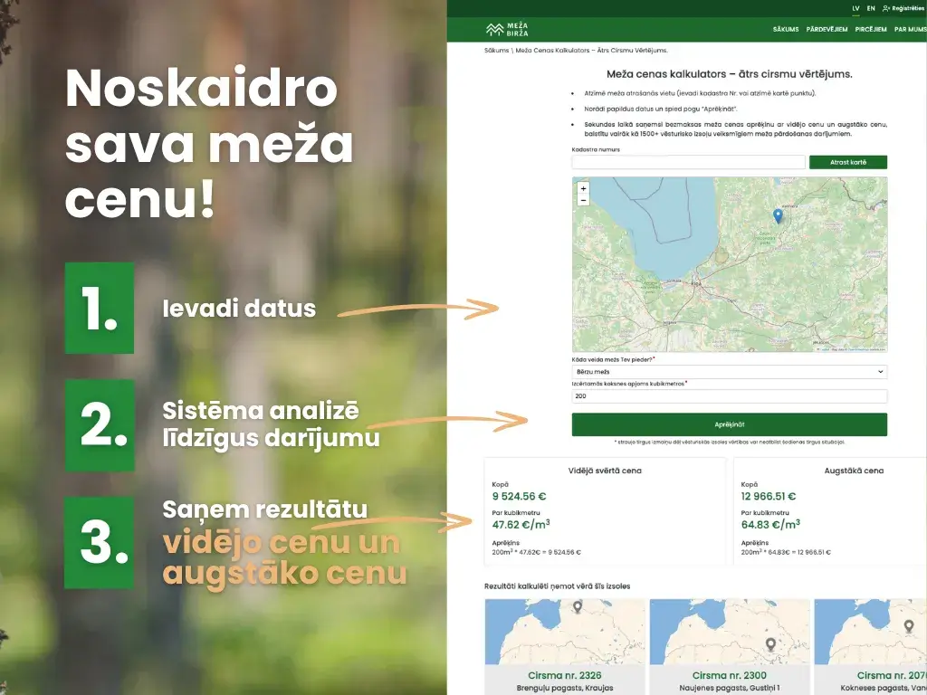Screen dimensions: 927x695
Task: Zoom in on the map with the plus control
Action: point(583,188)
